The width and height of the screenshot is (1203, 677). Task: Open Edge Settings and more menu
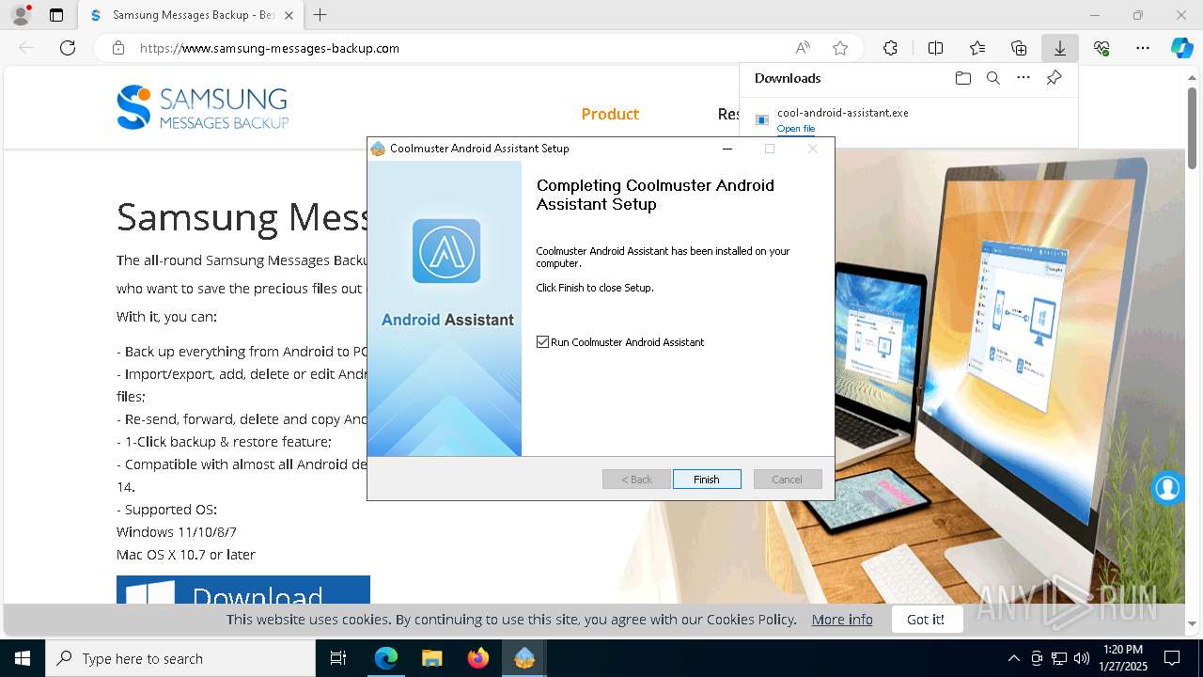[x=1143, y=48]
